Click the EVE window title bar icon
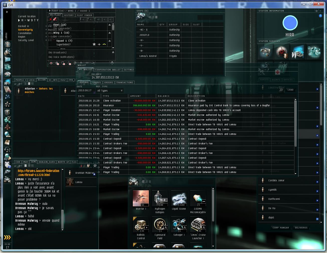Screen dimensions: 327x253 click(x=5, y=5)
